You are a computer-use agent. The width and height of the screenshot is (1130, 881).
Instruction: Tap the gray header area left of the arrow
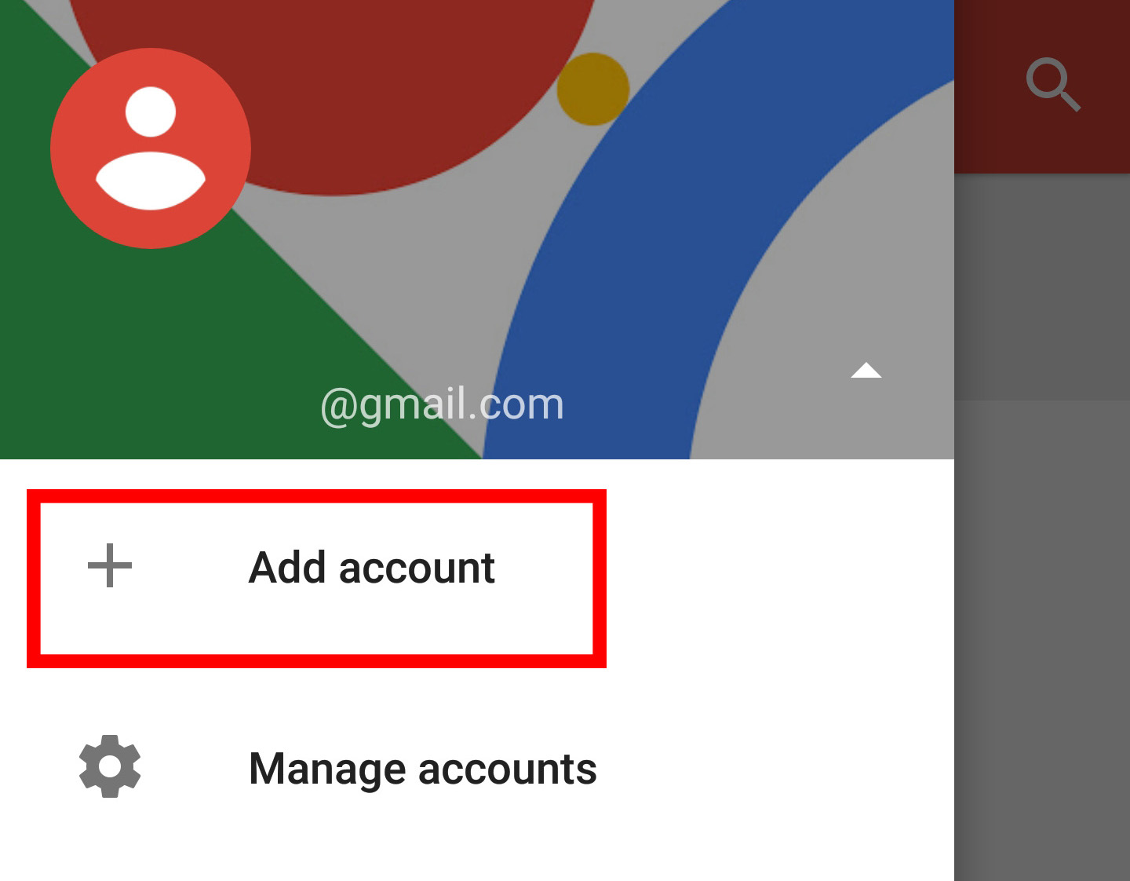point(777,369)
